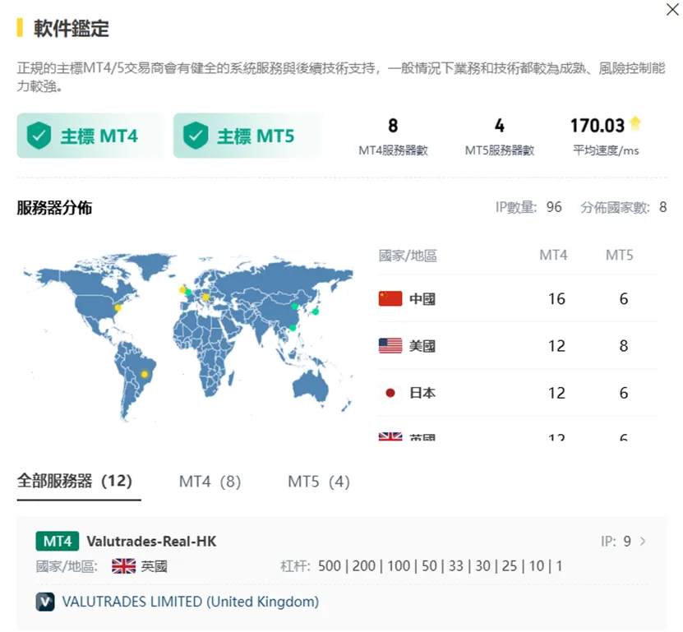Click the UK flag next to 英國 in server card
683x632 pixels.
(x=124, y=566)
